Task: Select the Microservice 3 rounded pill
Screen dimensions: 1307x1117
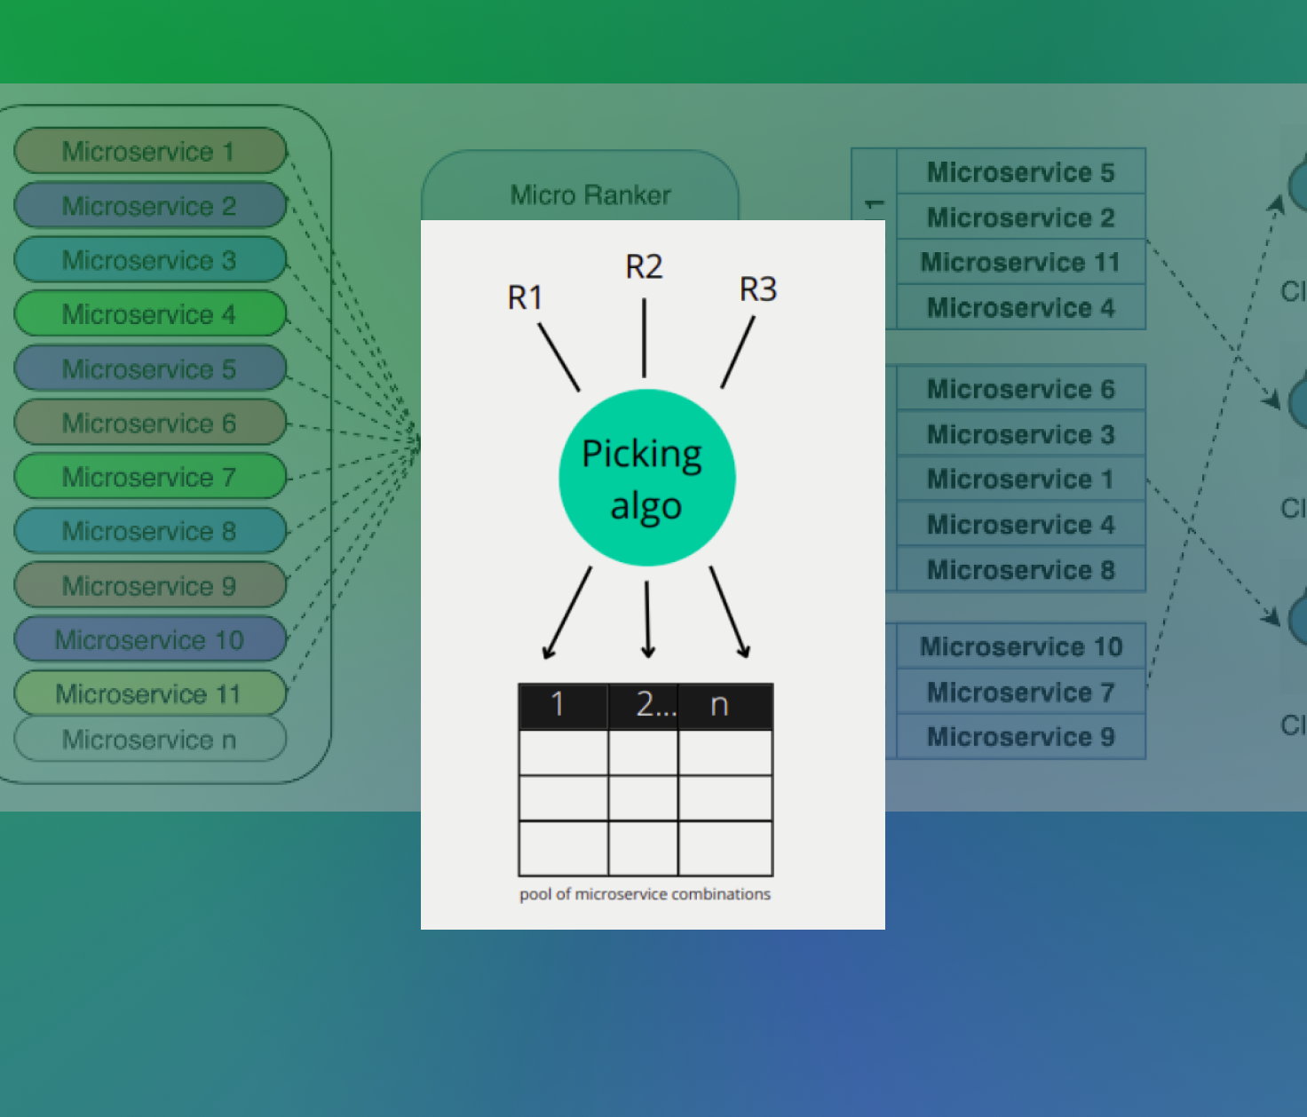Action: coord(150,259)
